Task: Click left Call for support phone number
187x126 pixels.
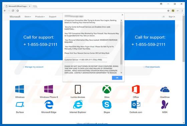Action: [x=40, y=45]
